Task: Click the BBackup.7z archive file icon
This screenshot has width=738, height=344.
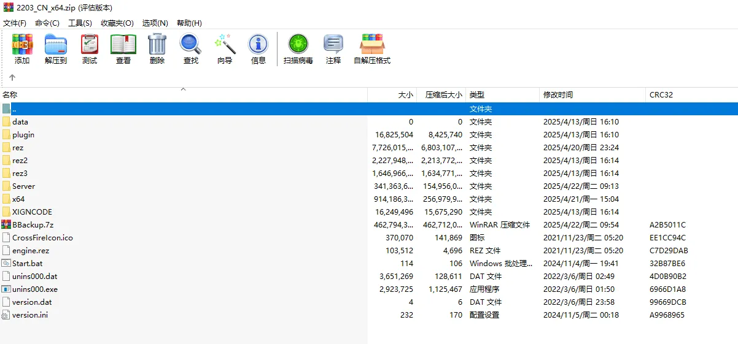Action: (6, 224)
